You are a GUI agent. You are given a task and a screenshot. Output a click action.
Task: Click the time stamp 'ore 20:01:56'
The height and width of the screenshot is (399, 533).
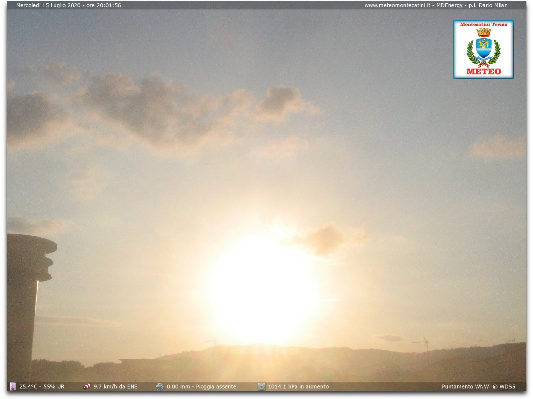point(104,5)
